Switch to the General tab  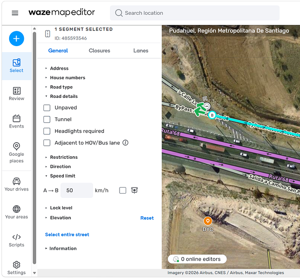point(58,50)
